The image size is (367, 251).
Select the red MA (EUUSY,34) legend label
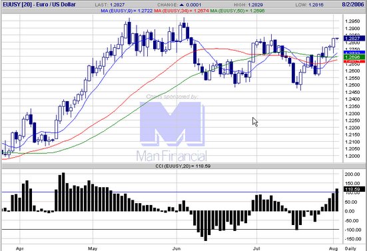(182, 11)
